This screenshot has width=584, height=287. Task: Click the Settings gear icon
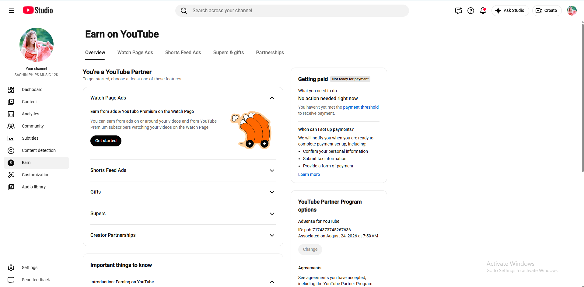pos(11,268)
